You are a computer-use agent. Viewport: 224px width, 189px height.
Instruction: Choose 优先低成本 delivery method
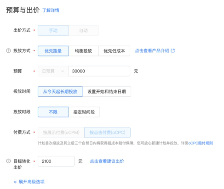pos(114,51)
